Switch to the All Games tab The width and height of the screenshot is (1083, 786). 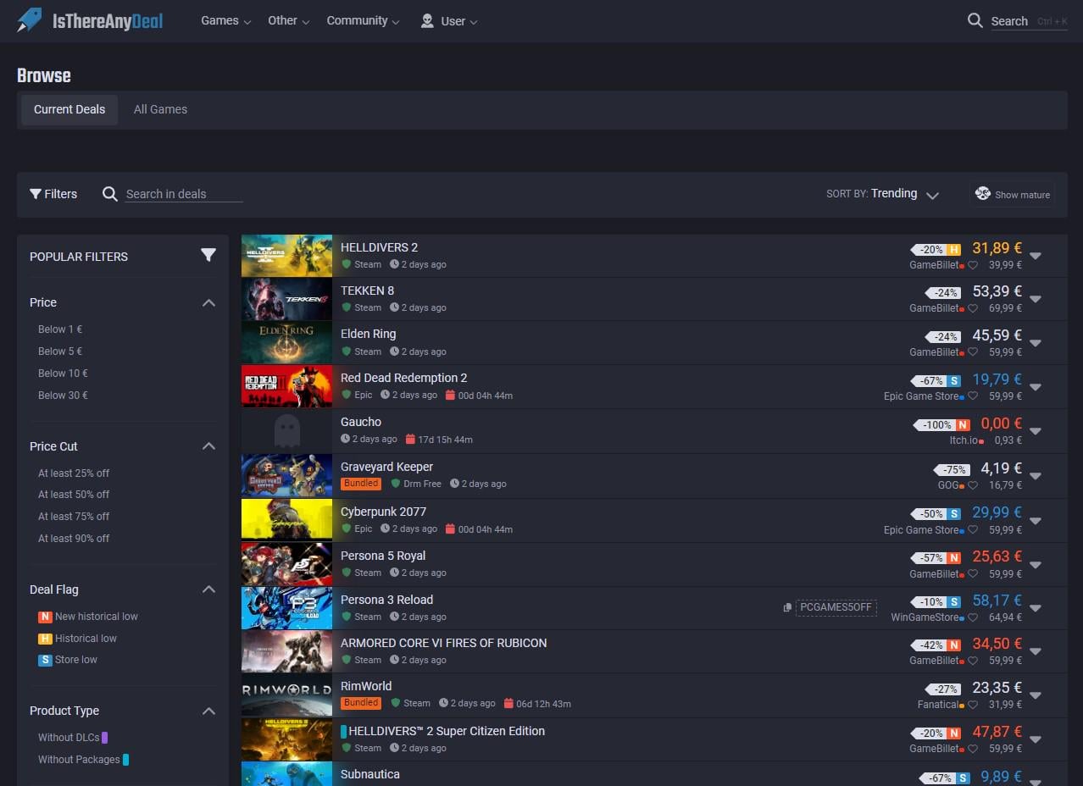coord(159,109)
